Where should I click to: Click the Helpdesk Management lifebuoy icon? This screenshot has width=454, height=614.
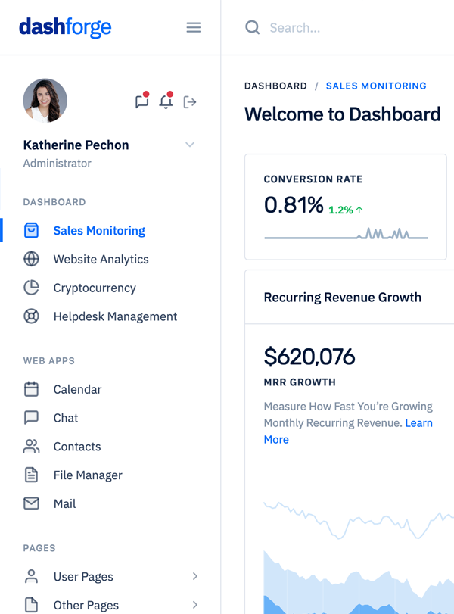coord(31,316)
